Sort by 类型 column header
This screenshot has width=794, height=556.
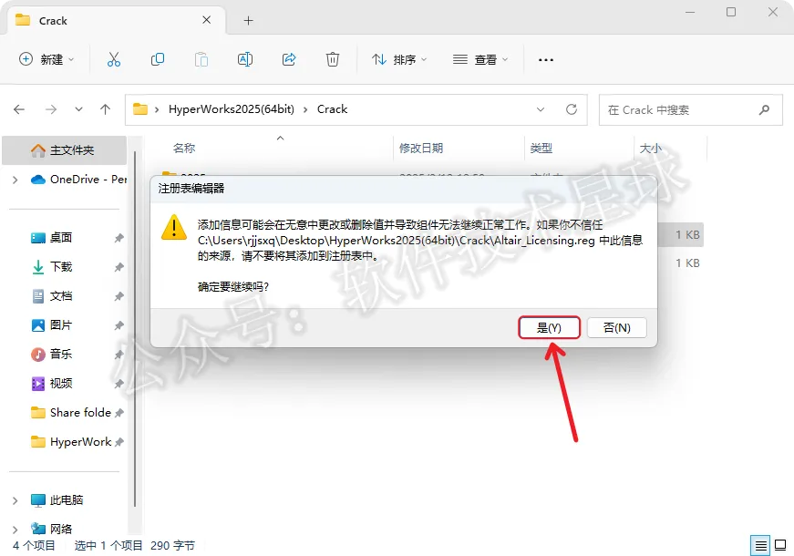[x=541, y=149]
